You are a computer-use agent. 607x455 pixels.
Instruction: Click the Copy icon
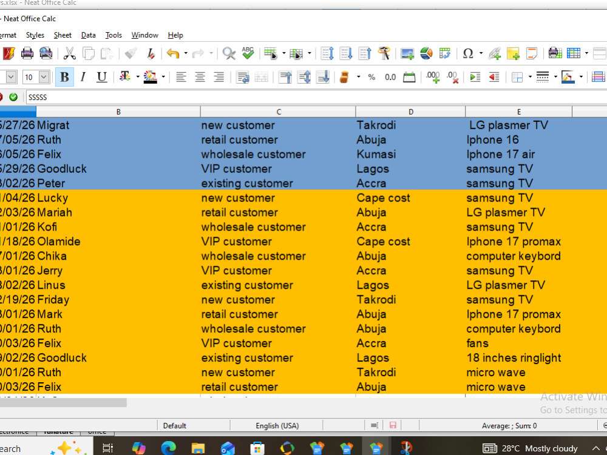click(x=88, y=53)
